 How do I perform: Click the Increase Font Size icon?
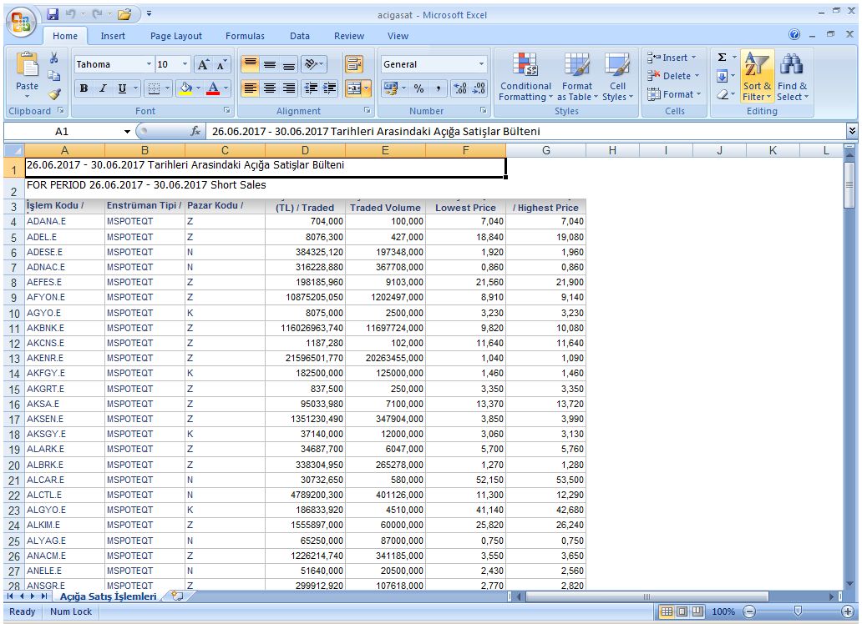point(204,65)
